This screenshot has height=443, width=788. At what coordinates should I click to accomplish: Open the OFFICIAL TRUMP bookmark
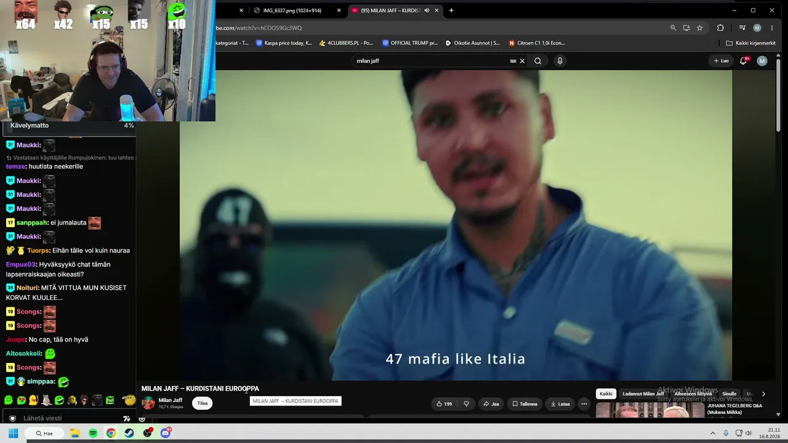pos(410,43)
